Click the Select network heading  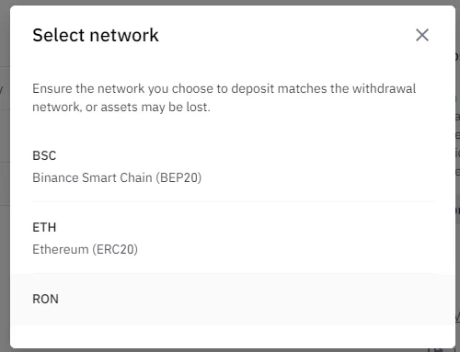point(96,35)
